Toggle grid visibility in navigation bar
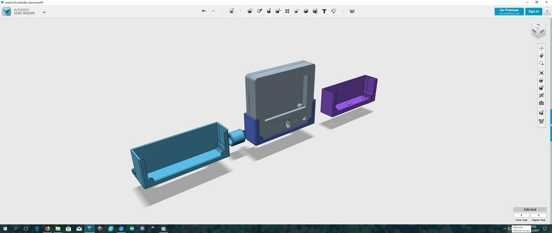The image size is (552, 233). coord(541,95)
